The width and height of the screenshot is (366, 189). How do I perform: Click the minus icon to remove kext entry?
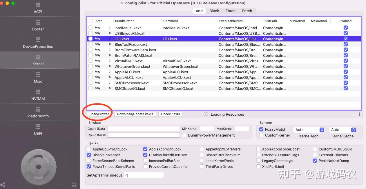click(355, 114)
